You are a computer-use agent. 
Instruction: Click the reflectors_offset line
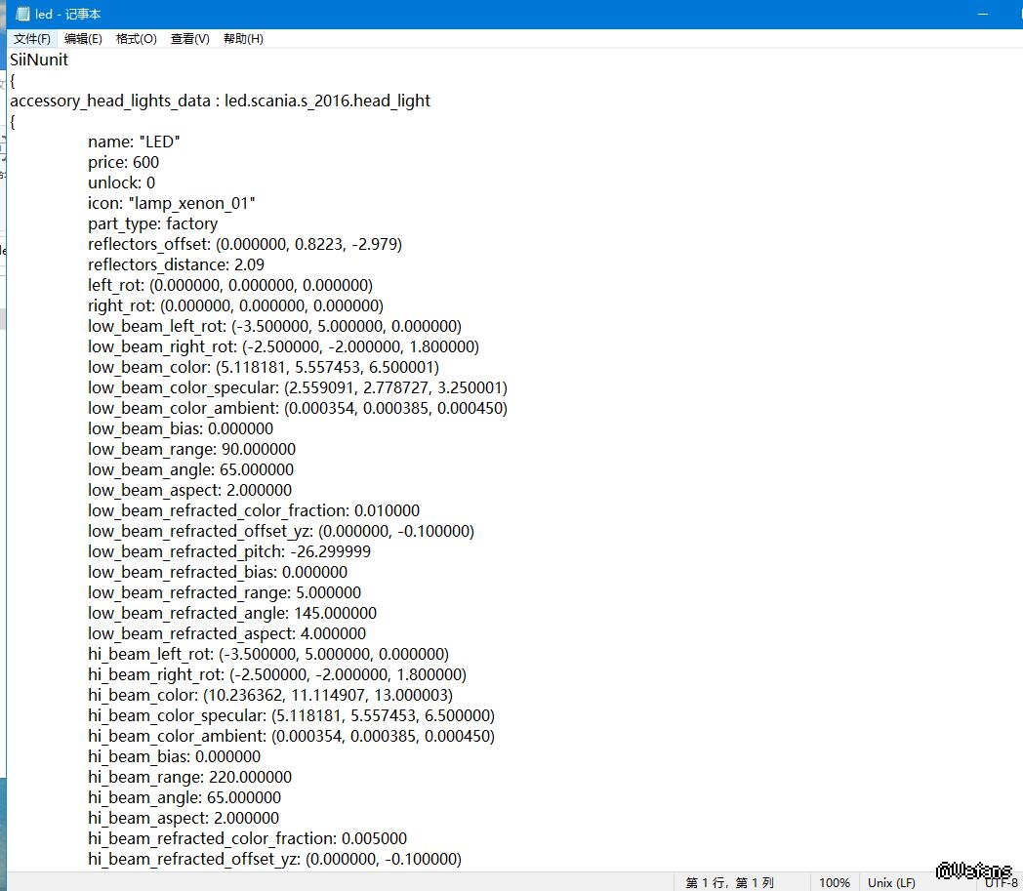(245, 245)
